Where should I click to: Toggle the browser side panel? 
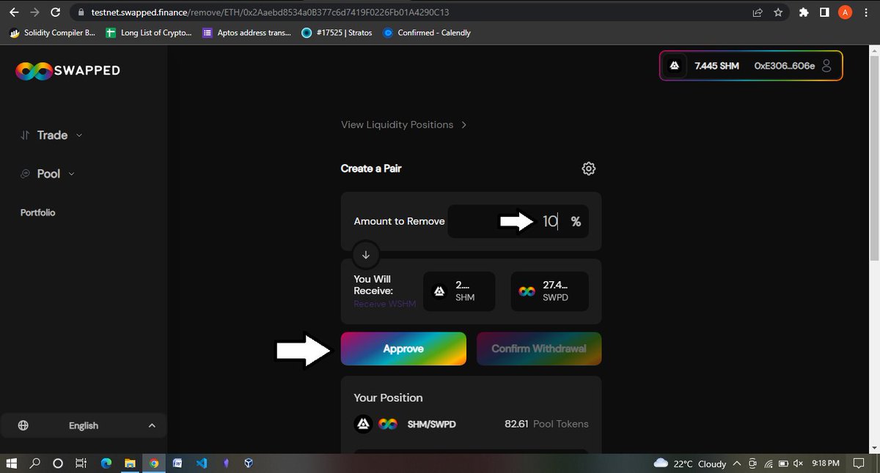click(x=824, y=12)
